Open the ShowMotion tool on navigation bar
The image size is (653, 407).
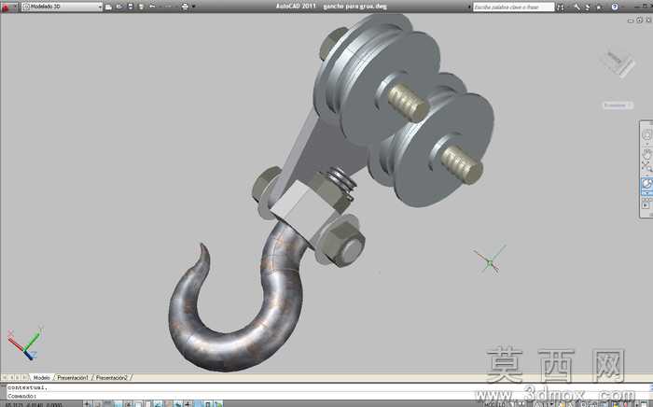(646, 204)
